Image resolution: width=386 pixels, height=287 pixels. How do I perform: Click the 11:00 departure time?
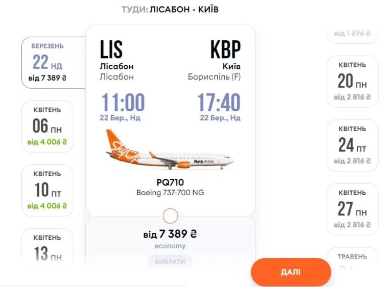point(123,102)
